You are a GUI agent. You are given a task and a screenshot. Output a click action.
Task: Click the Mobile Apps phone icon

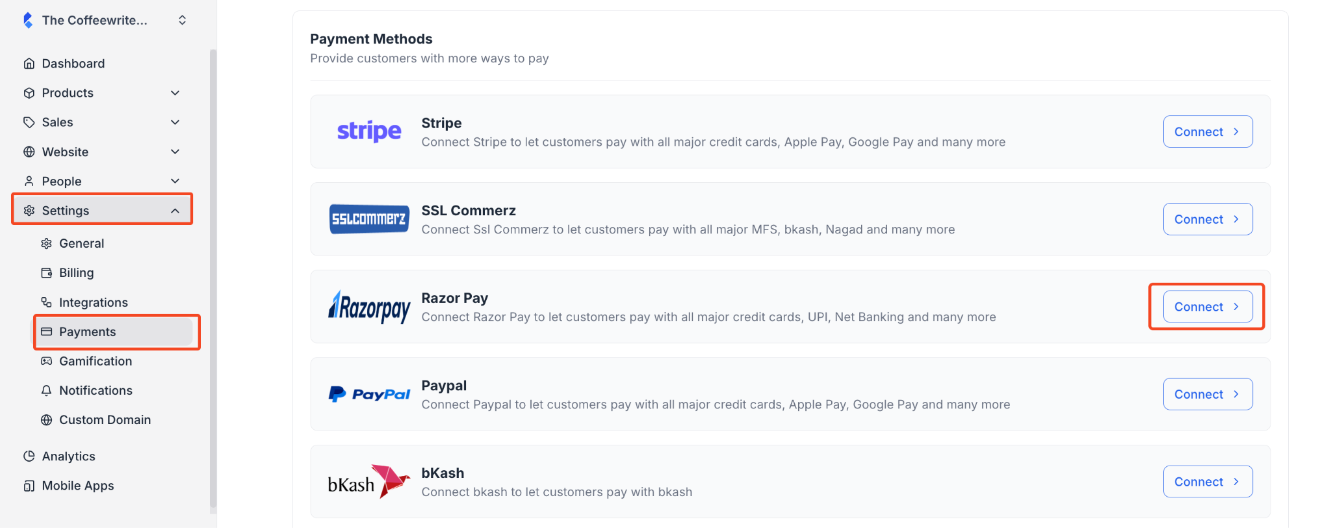29,486
